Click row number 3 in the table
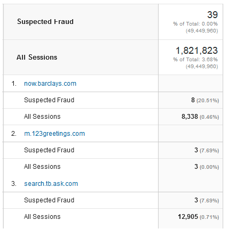This screenshot has width=228, height=237. click(x=14, y=184)
